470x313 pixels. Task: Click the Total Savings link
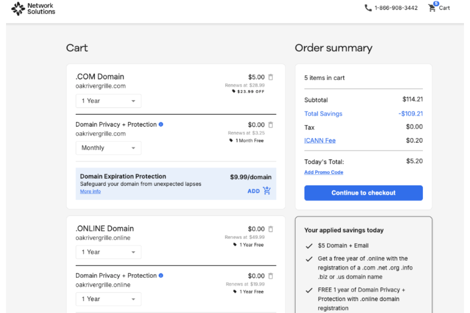[323, 114]
